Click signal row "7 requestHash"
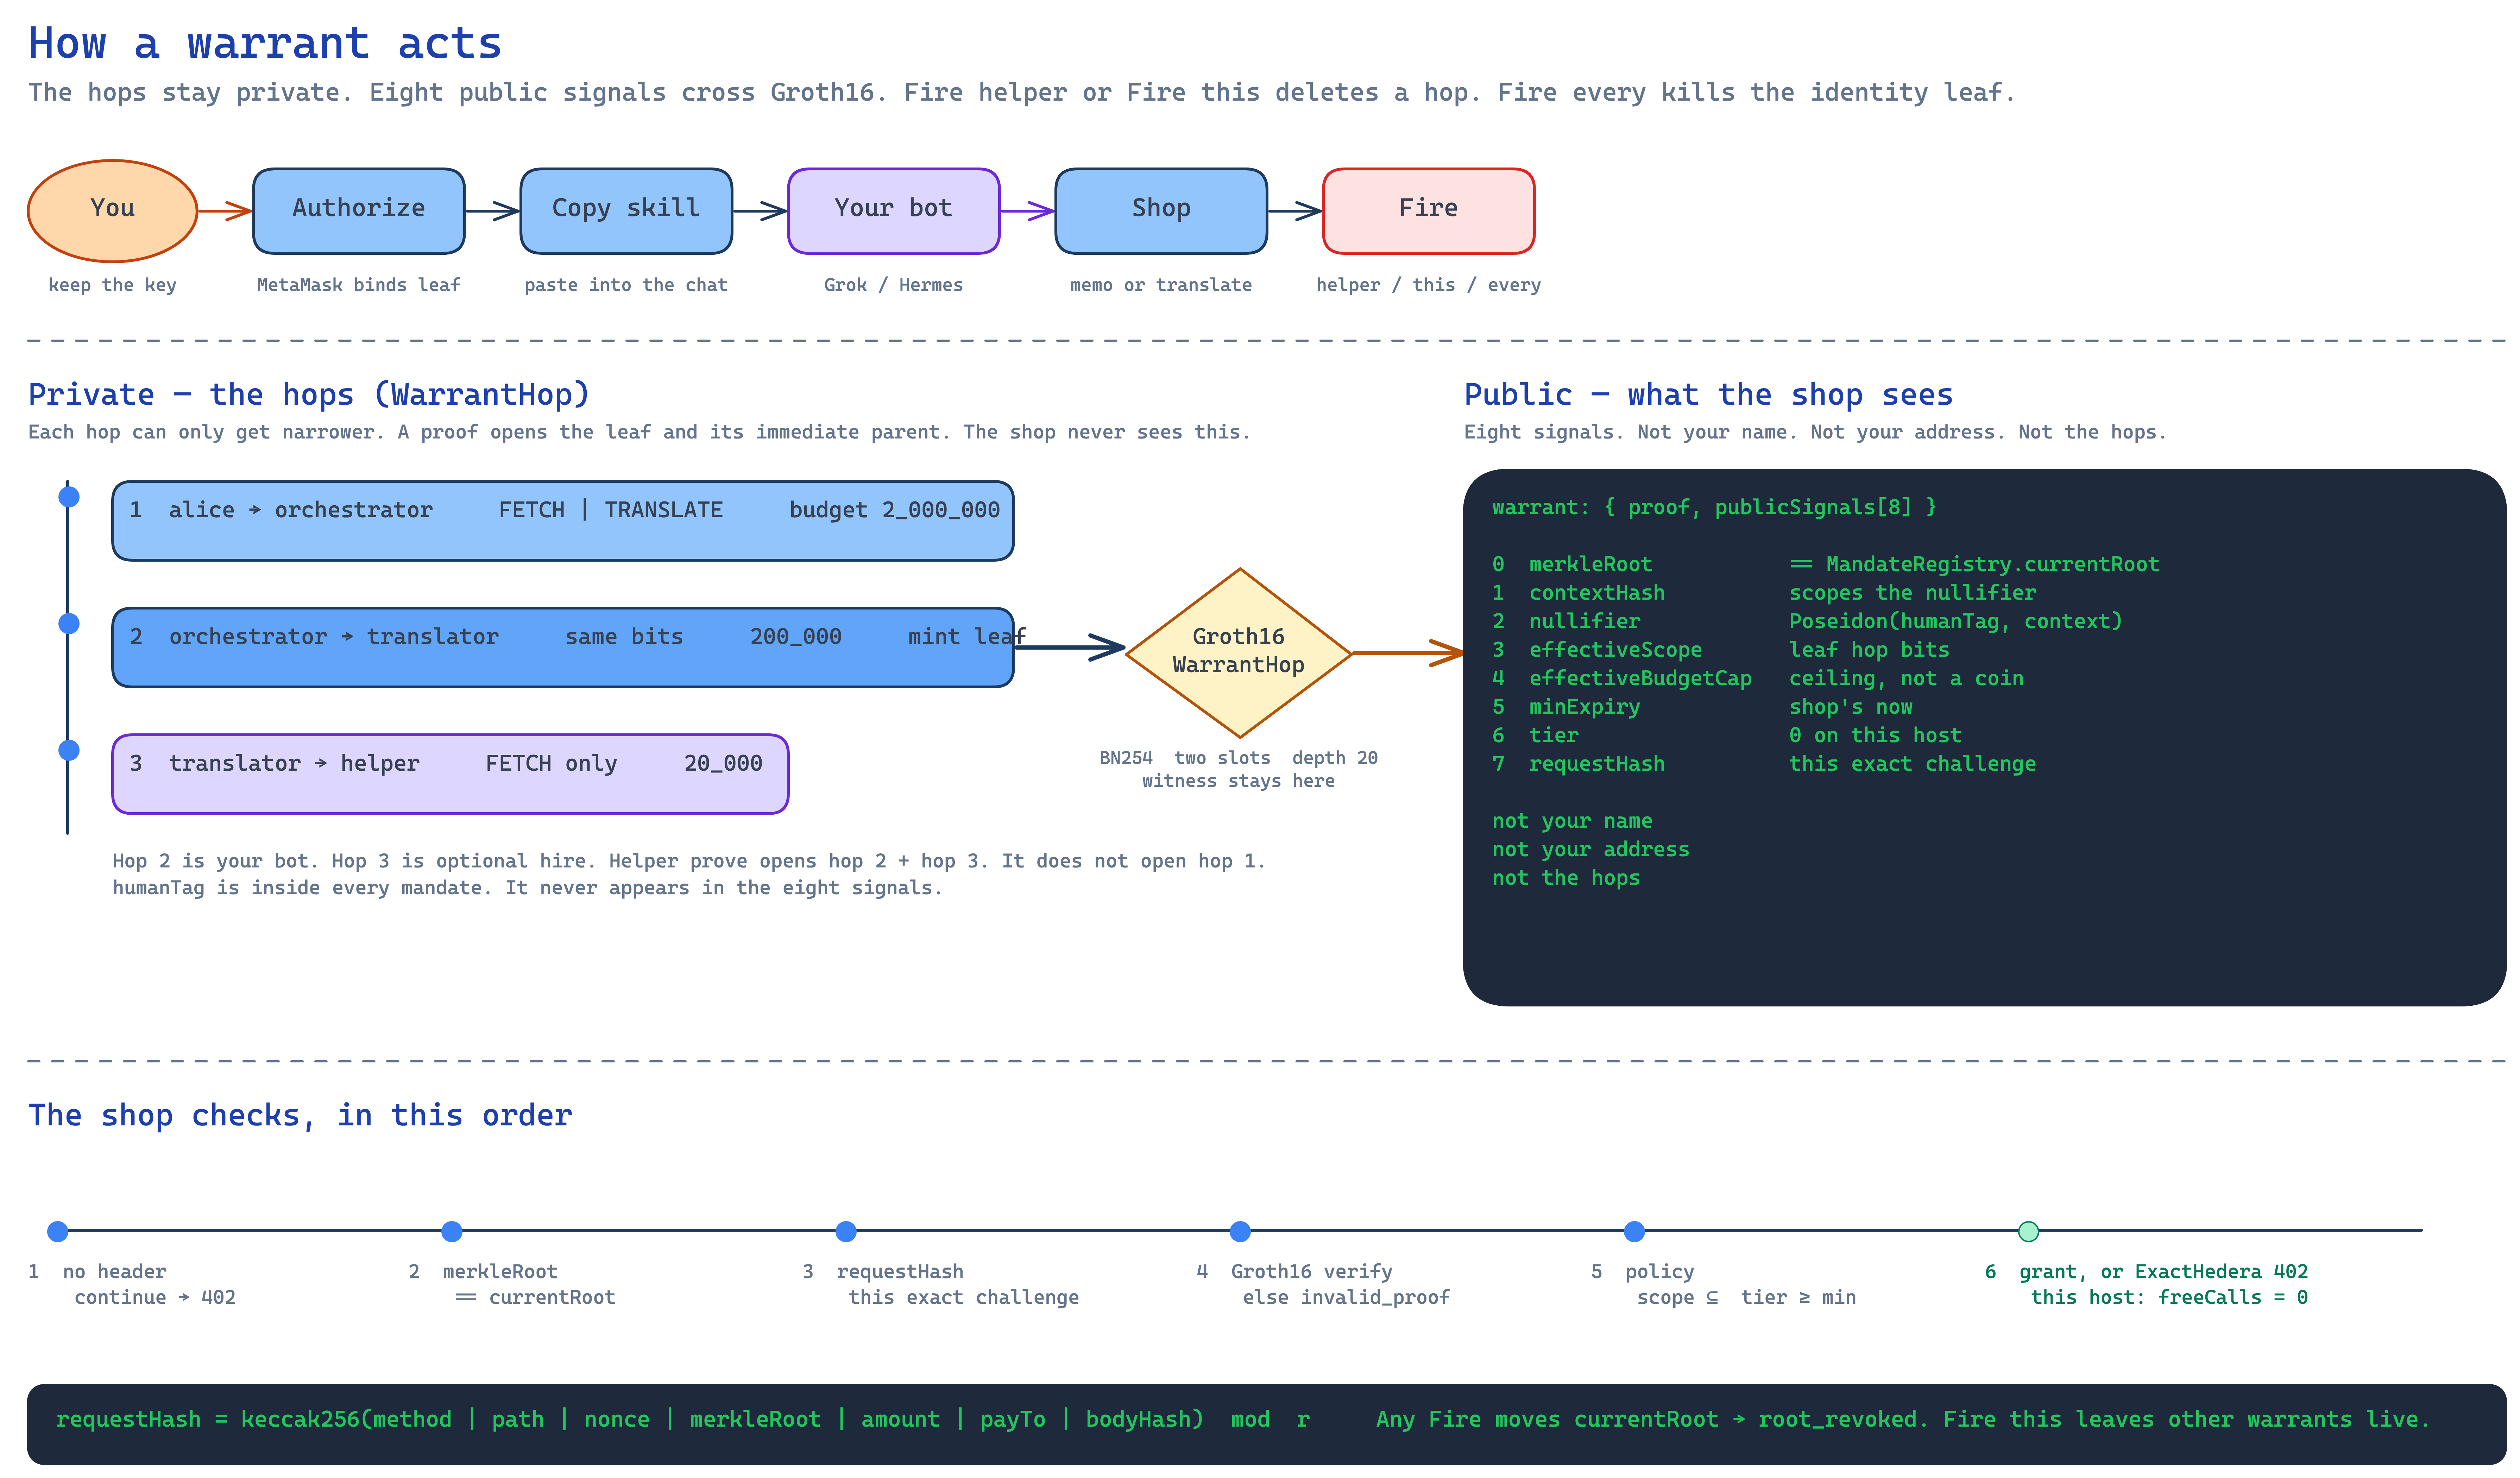The image size is (2520, 1478). click(1764, 764)
